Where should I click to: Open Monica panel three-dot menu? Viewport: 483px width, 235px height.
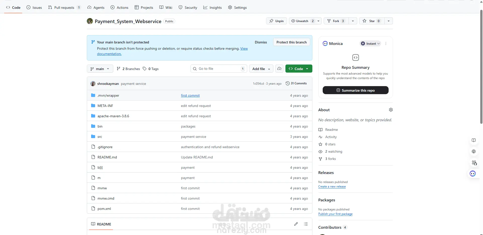pos(386,43)
